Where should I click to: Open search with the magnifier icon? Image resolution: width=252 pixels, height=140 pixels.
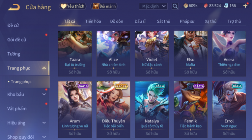(175, 6)
